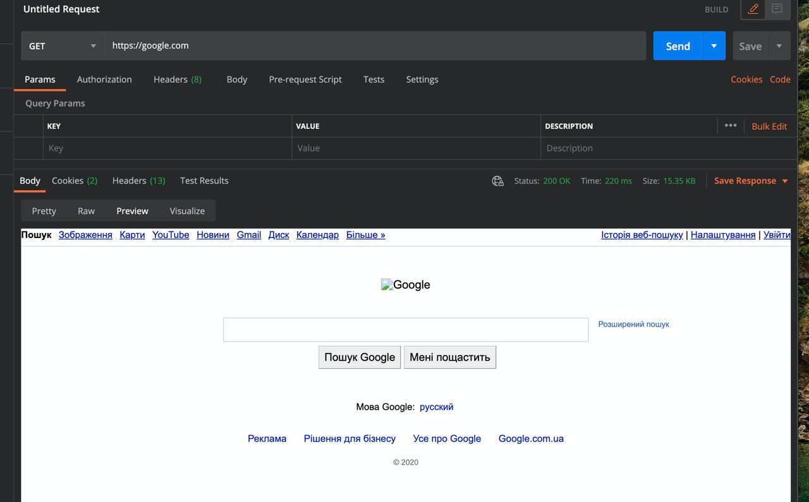Switch response view to Visualize
809x502 pixels.
coord(187,211)
